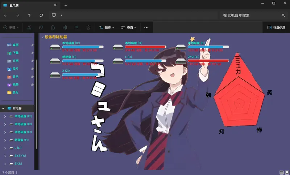Maximize the File Explorer window
Viewport: 290px width, 175px height.
(274, 3)
